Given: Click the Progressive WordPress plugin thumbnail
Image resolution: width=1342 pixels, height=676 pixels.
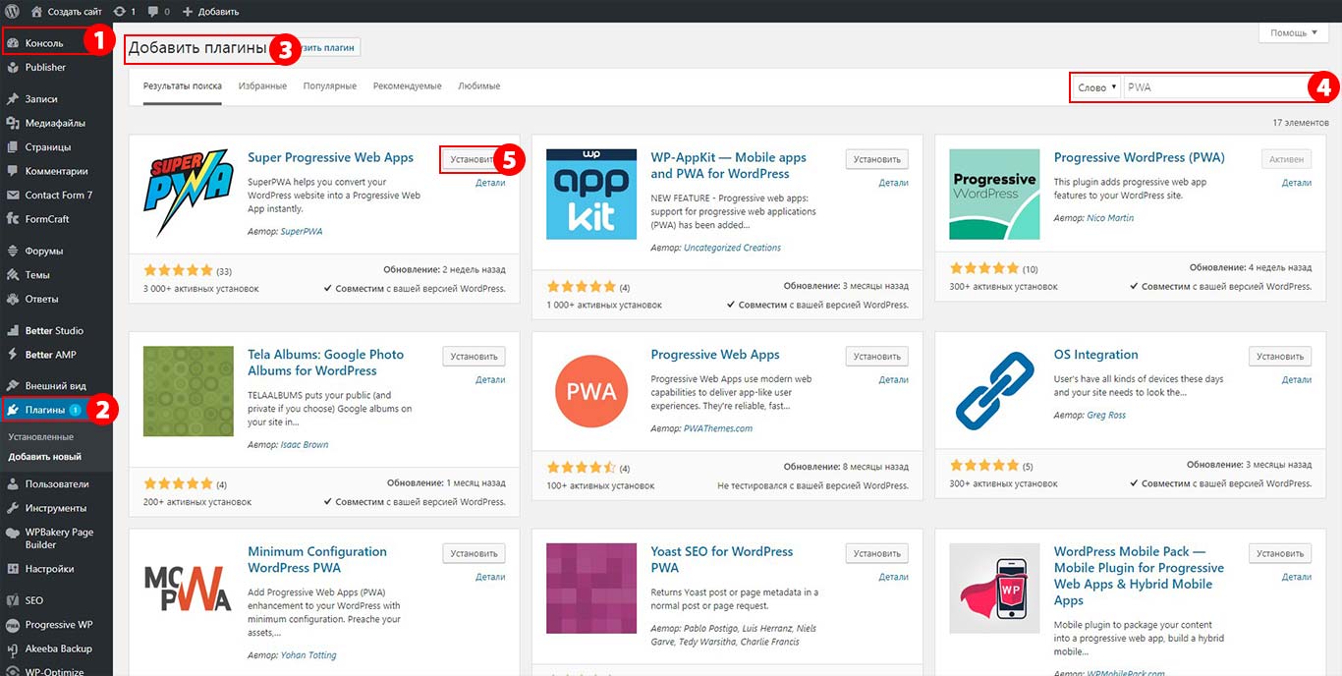Looking at the screenshot, I should [x=994, y=195].
